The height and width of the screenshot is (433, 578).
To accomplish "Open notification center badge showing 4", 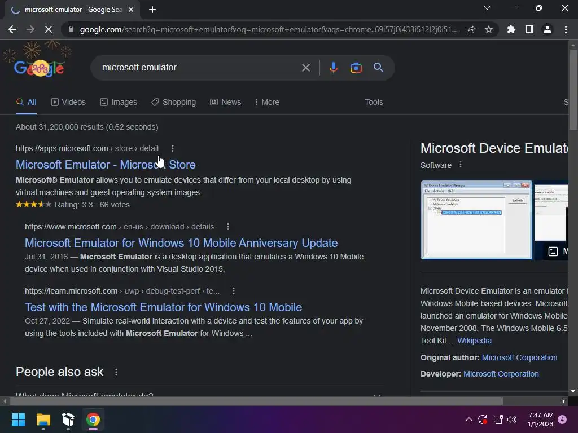I will click(562, 419).
